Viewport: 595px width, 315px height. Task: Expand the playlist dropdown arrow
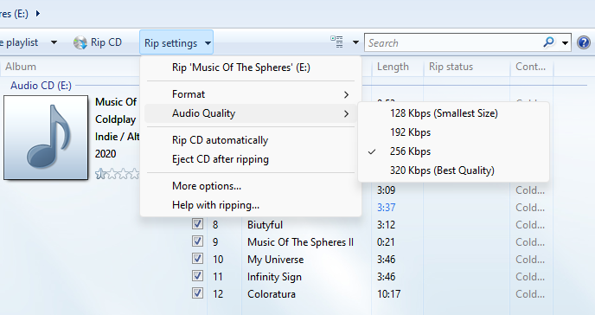click(54, 42)
